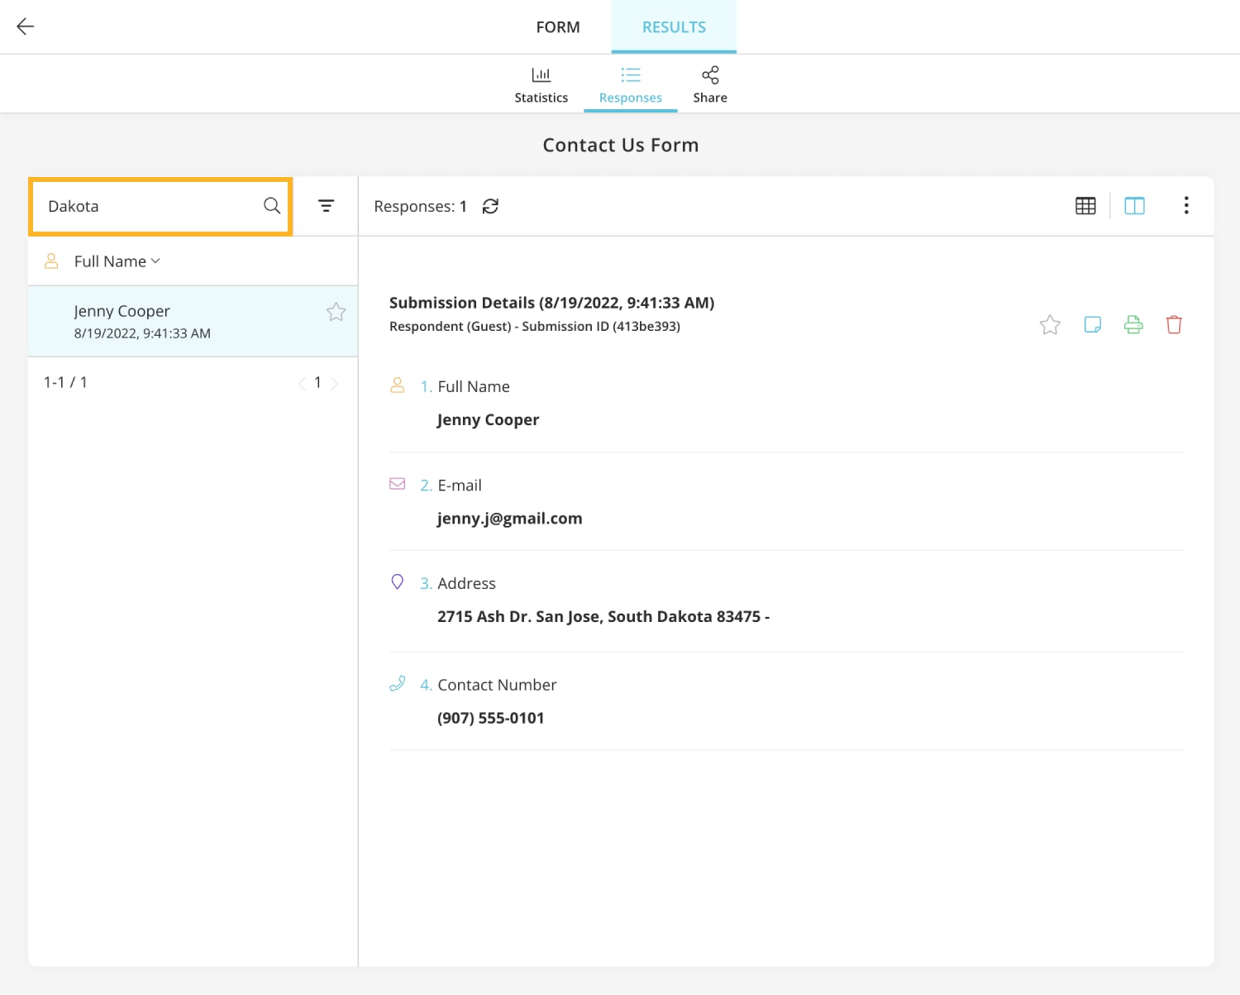Print the submission details
The image size is (1240, 995).
tap(1133, 324)
